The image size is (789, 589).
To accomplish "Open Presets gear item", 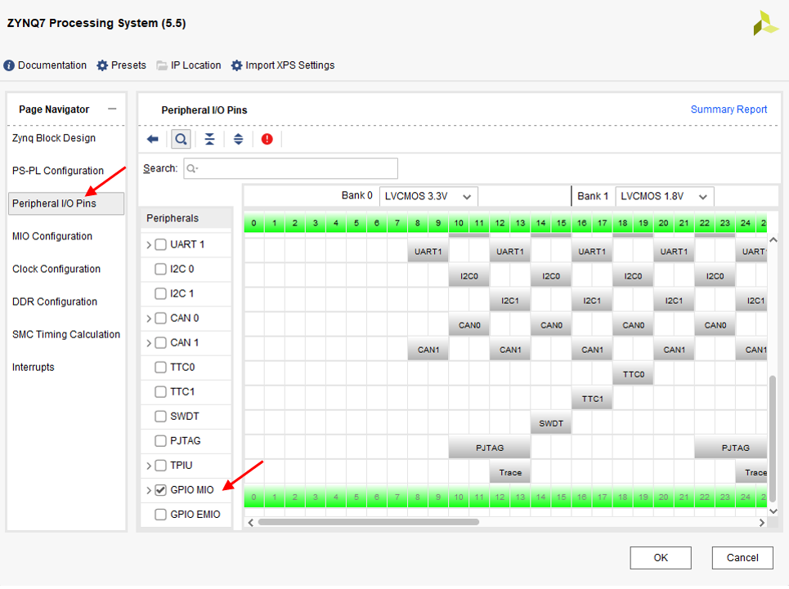I will 121,65.
